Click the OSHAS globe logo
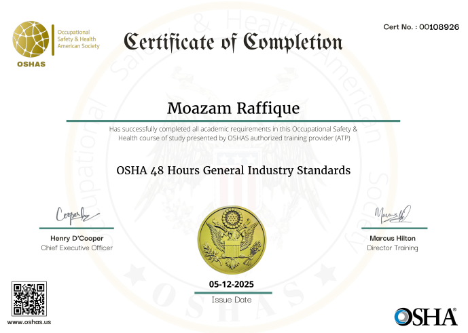Viewport: 468px width, 333px height. pyautogui.click(x=31, y=39)
